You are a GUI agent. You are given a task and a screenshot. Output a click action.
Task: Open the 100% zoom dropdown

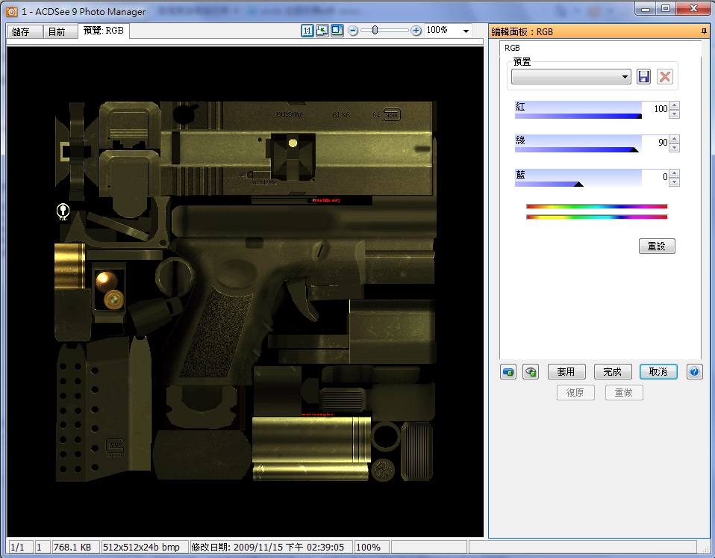click(x=466, y=31)
